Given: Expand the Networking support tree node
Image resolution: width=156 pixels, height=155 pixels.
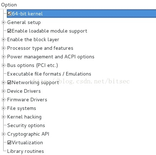Looking at the screenshot, I should (x=3, y=82).
